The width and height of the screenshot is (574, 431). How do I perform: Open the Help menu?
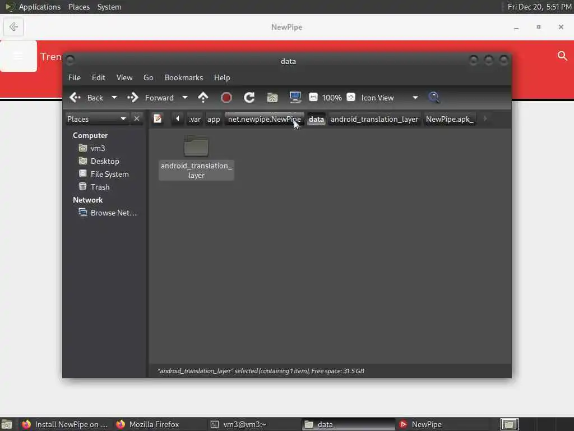(x=222, y=77)
